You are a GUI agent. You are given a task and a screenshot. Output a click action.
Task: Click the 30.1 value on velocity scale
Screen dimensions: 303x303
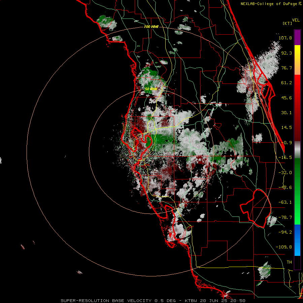(x=287, y=113)
